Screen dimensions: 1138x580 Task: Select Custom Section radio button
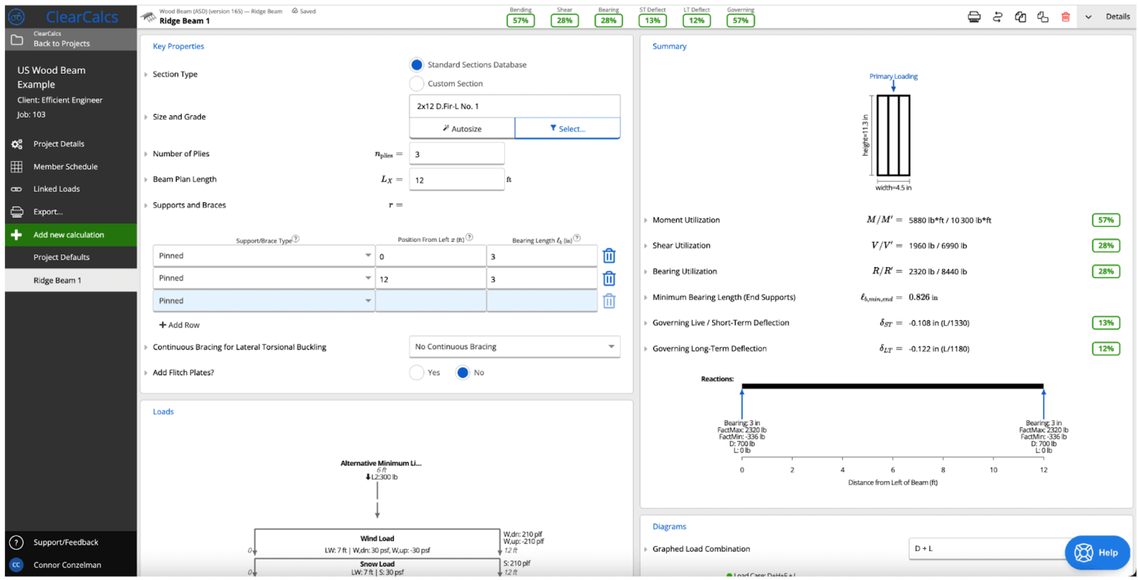point(417,83)
